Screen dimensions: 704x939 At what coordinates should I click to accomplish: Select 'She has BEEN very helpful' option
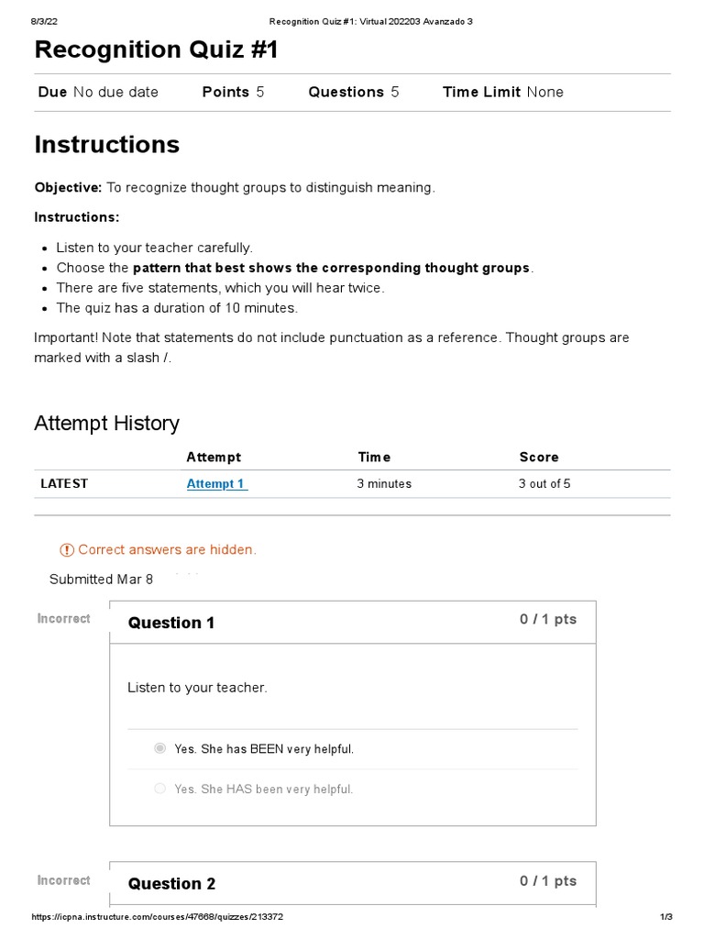click(x=160, y=748)
